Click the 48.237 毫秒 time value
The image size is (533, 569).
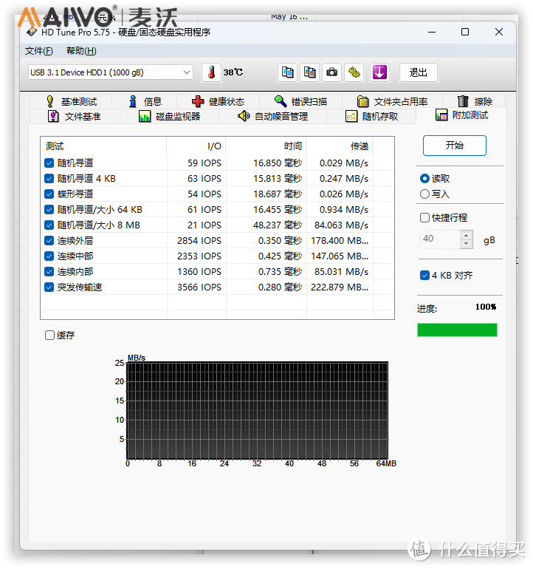click(x=278, y=225)
